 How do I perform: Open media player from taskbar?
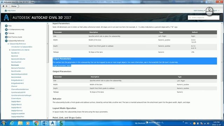(x=28, y=123)
